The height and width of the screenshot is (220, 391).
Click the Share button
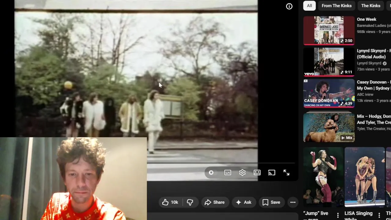click(x=215, y=202)
